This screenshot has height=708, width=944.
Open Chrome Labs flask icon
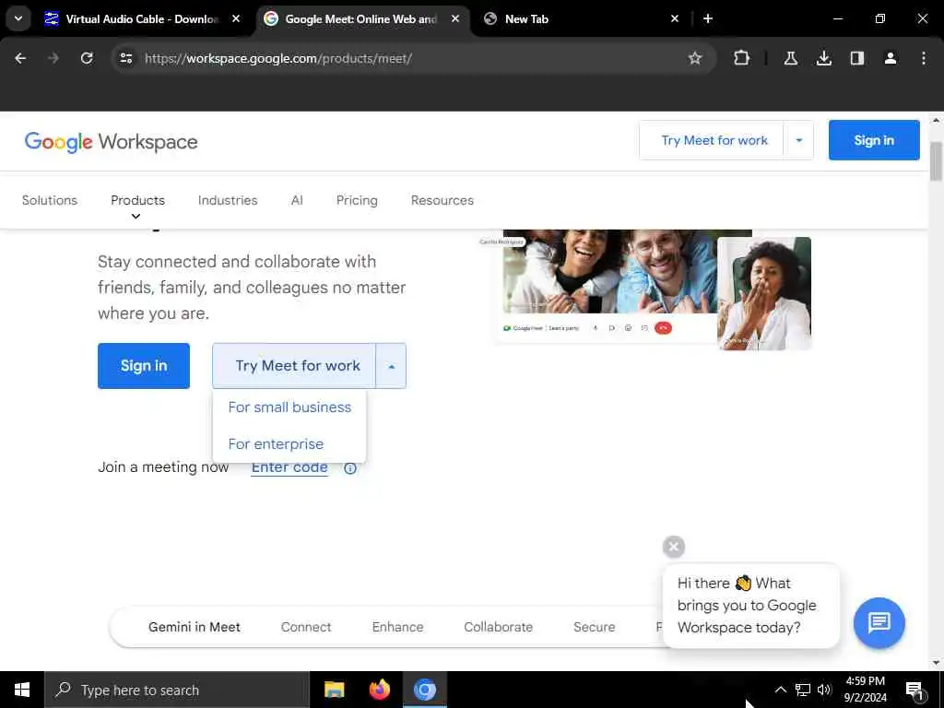pyautogui.click(x=790, y=58)
